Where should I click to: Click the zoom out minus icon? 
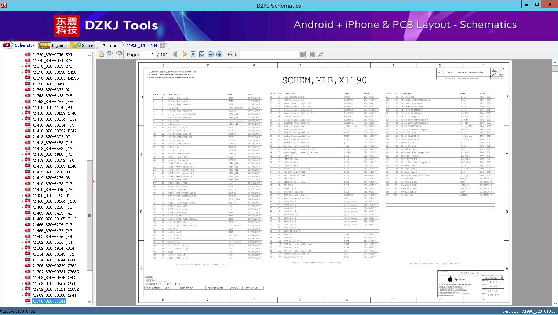(x=211, y=54)
